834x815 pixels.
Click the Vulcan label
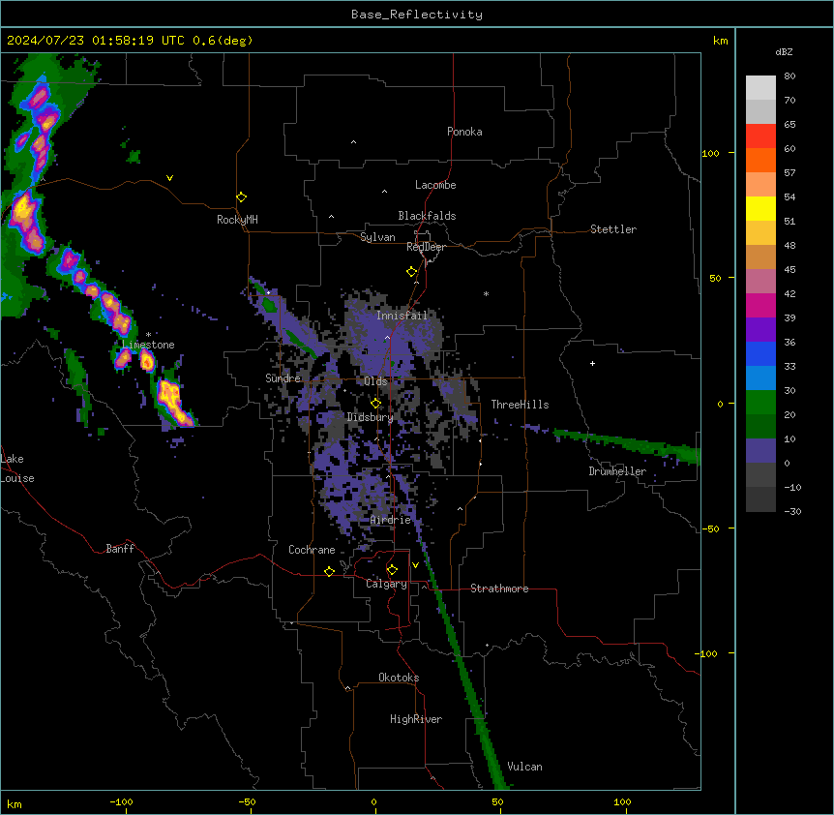click(x=524, y=767)
